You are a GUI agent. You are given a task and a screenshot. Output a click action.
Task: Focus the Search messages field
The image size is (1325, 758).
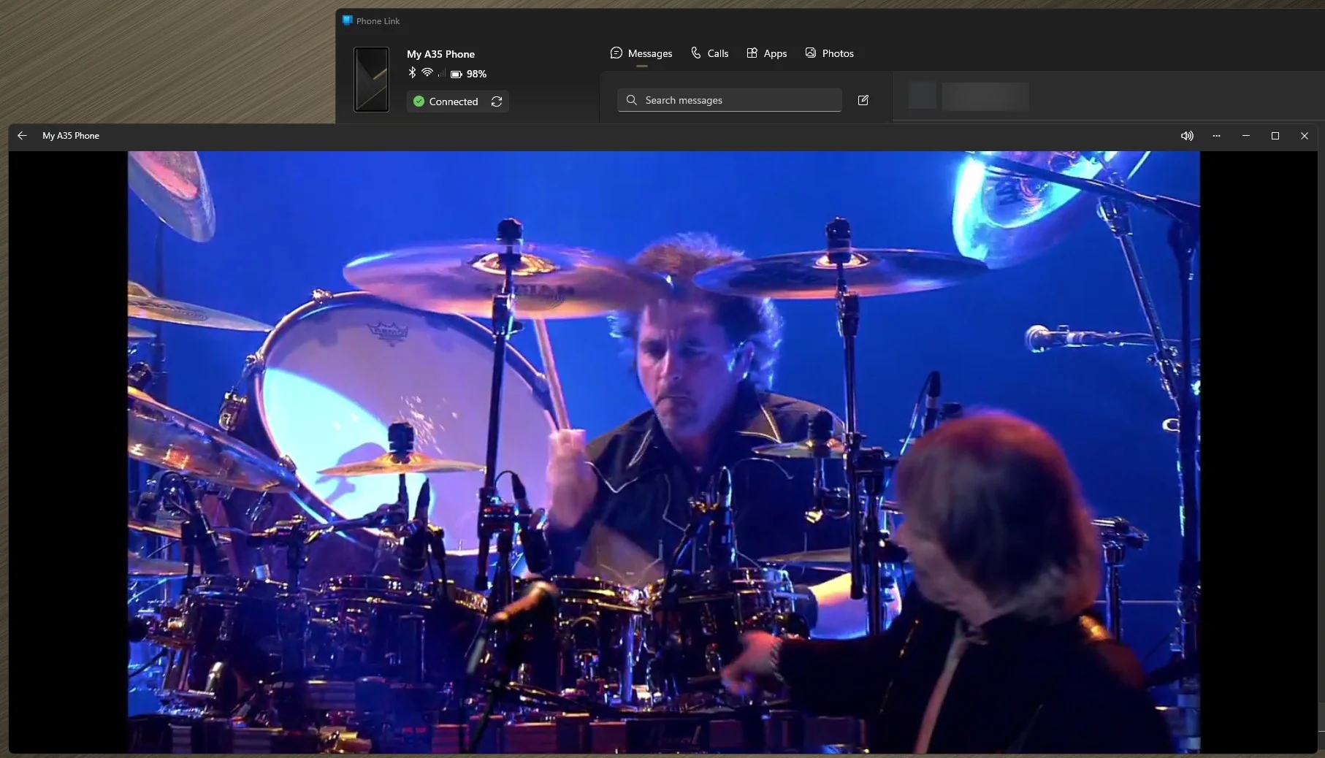(x=730, y=100)
